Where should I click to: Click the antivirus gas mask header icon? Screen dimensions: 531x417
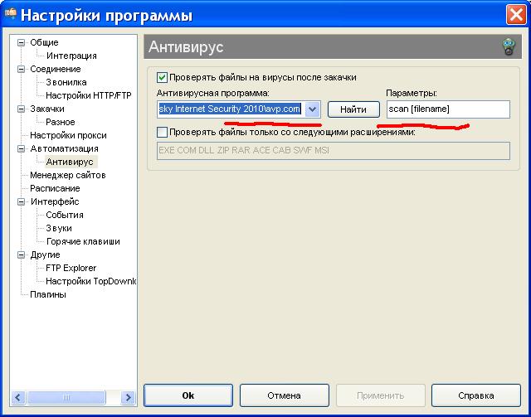tap(509, 46)
